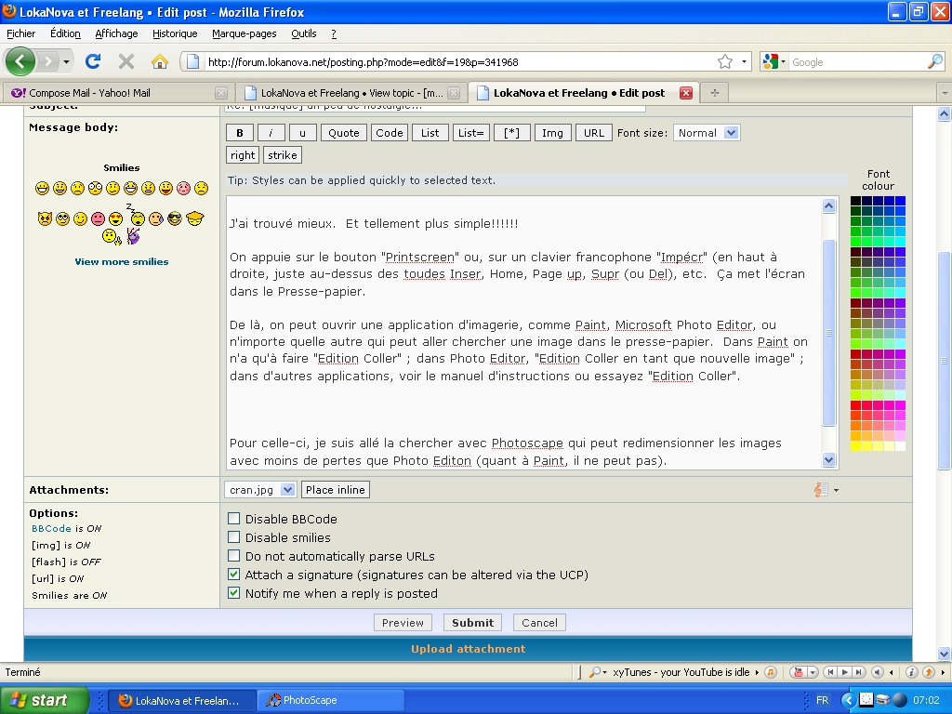Image resolution: width=952 pixels, height=714 pixels.
Task: Insert the finger-pointing smiley
Action: point(112,237)
